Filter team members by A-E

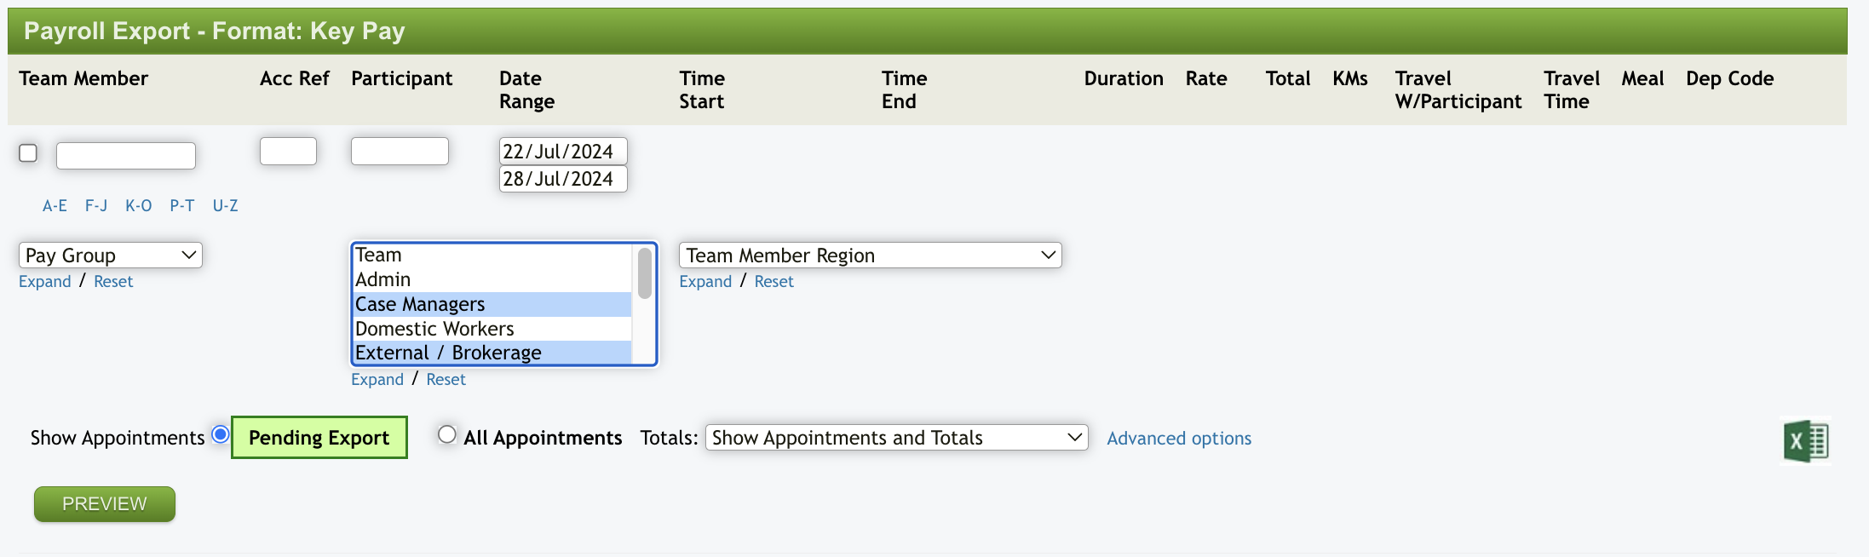(x=55, y=206)
